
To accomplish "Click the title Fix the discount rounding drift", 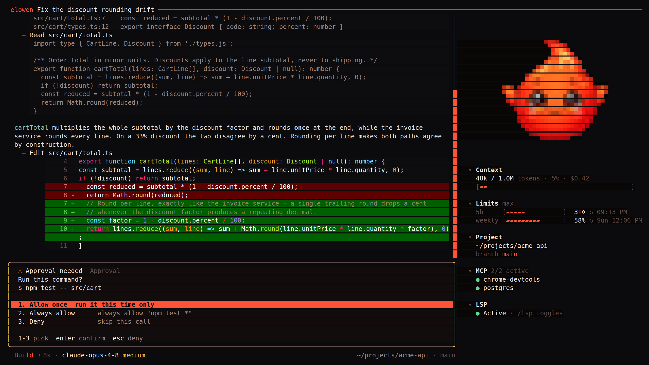I will coord(96,10).
